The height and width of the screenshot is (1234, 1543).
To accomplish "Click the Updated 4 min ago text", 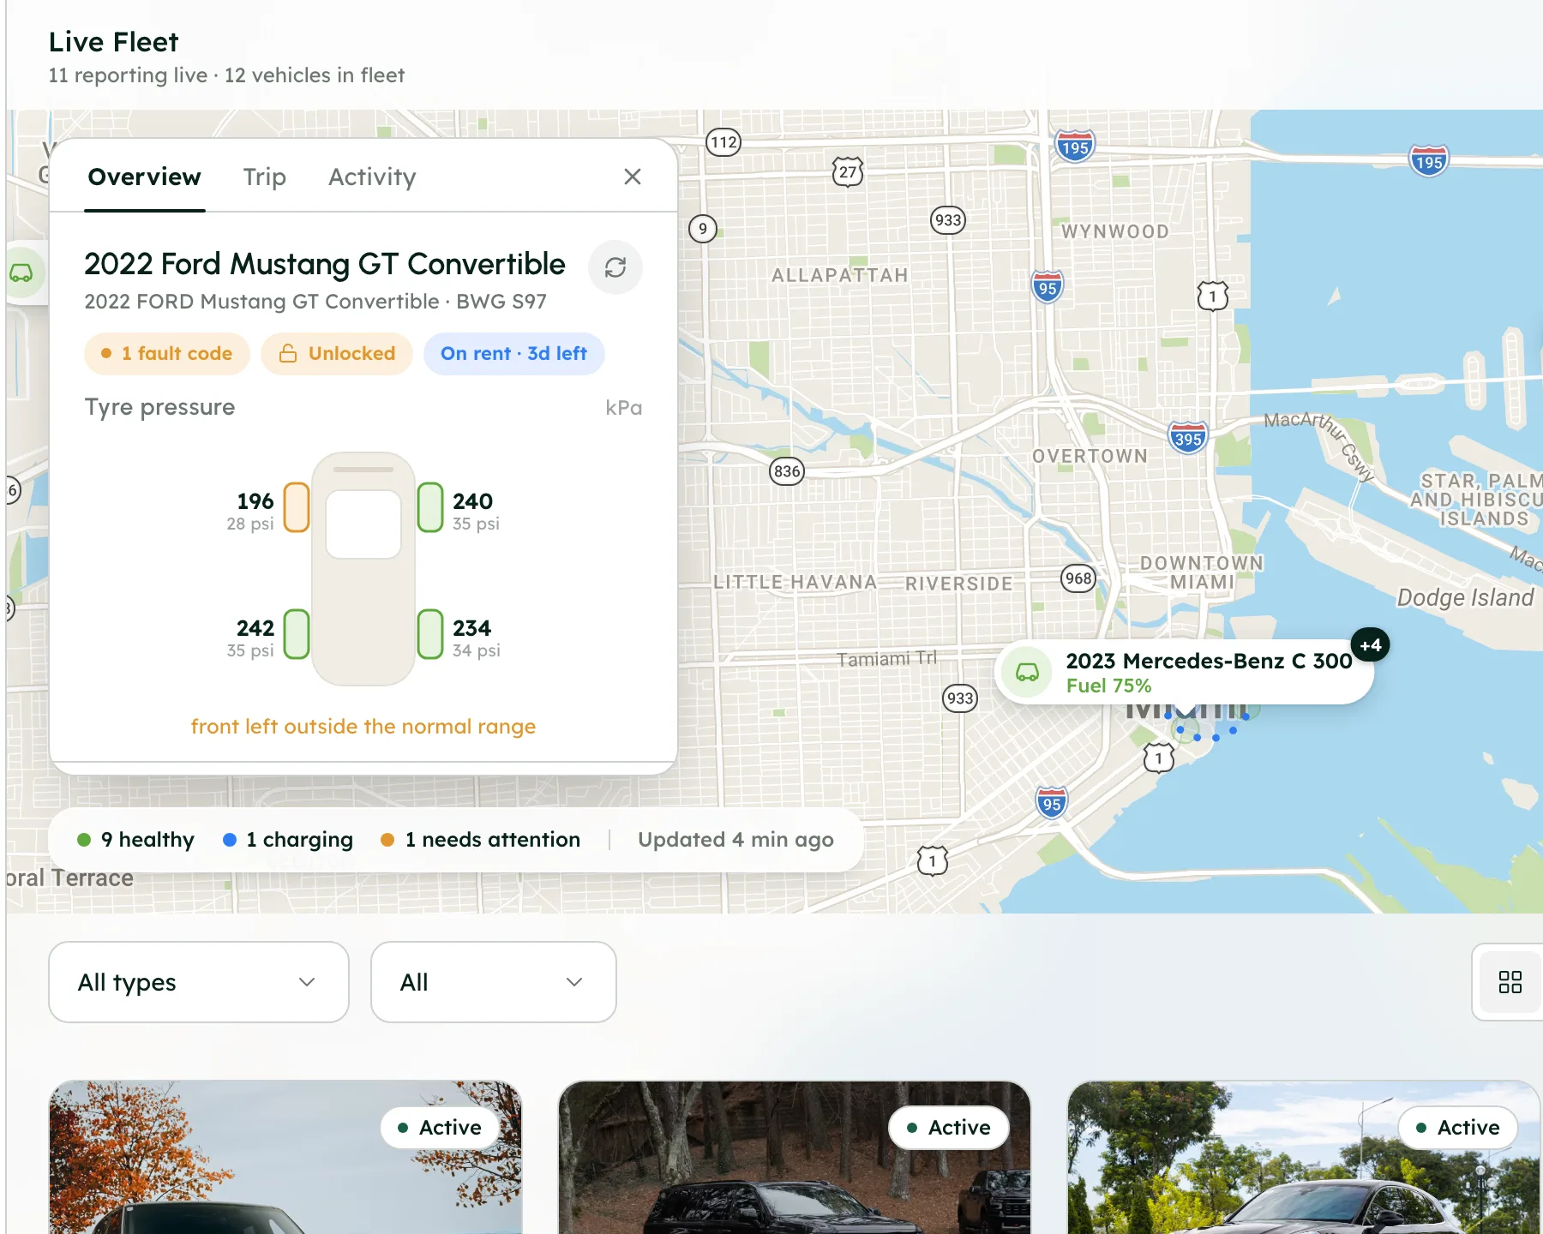I will tap(735, 840).
